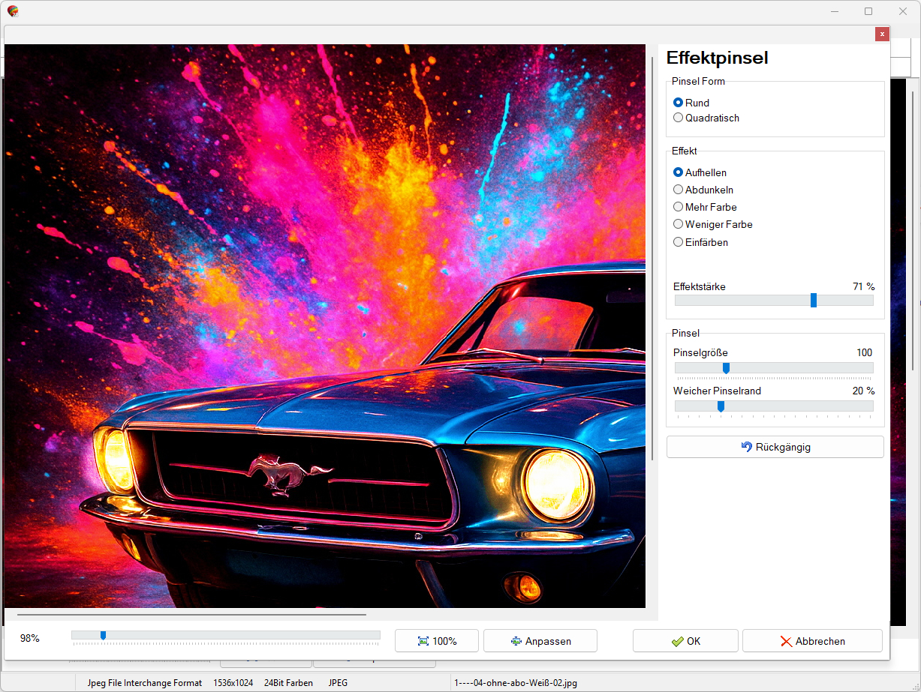Select the Aufhellen effect option
The image size is (921, 692).
[679, 172]
